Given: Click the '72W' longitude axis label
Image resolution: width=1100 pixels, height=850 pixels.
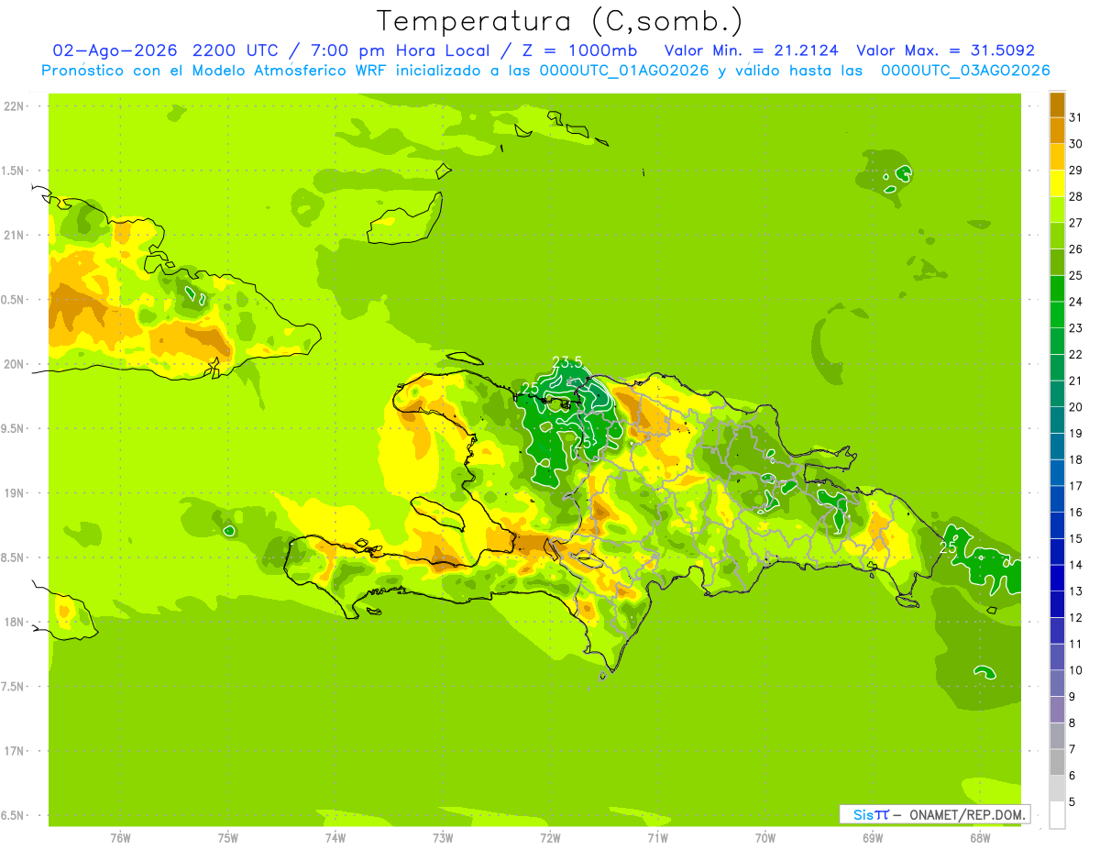Looking at the screenshot, I should (x=550, y=838).
